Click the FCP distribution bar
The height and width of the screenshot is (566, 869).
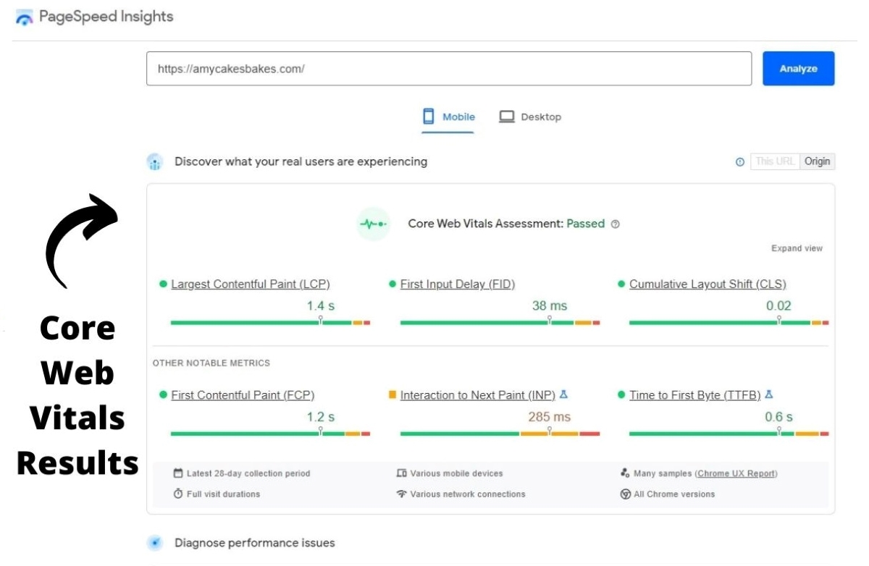[270, 434]
